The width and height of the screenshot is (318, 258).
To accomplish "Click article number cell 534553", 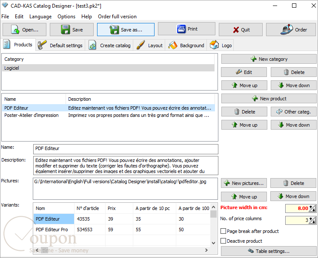I will tap(90, 230).
